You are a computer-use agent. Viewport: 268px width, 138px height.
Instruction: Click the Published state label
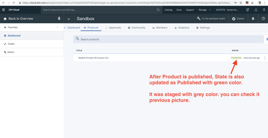coord(236,58)
